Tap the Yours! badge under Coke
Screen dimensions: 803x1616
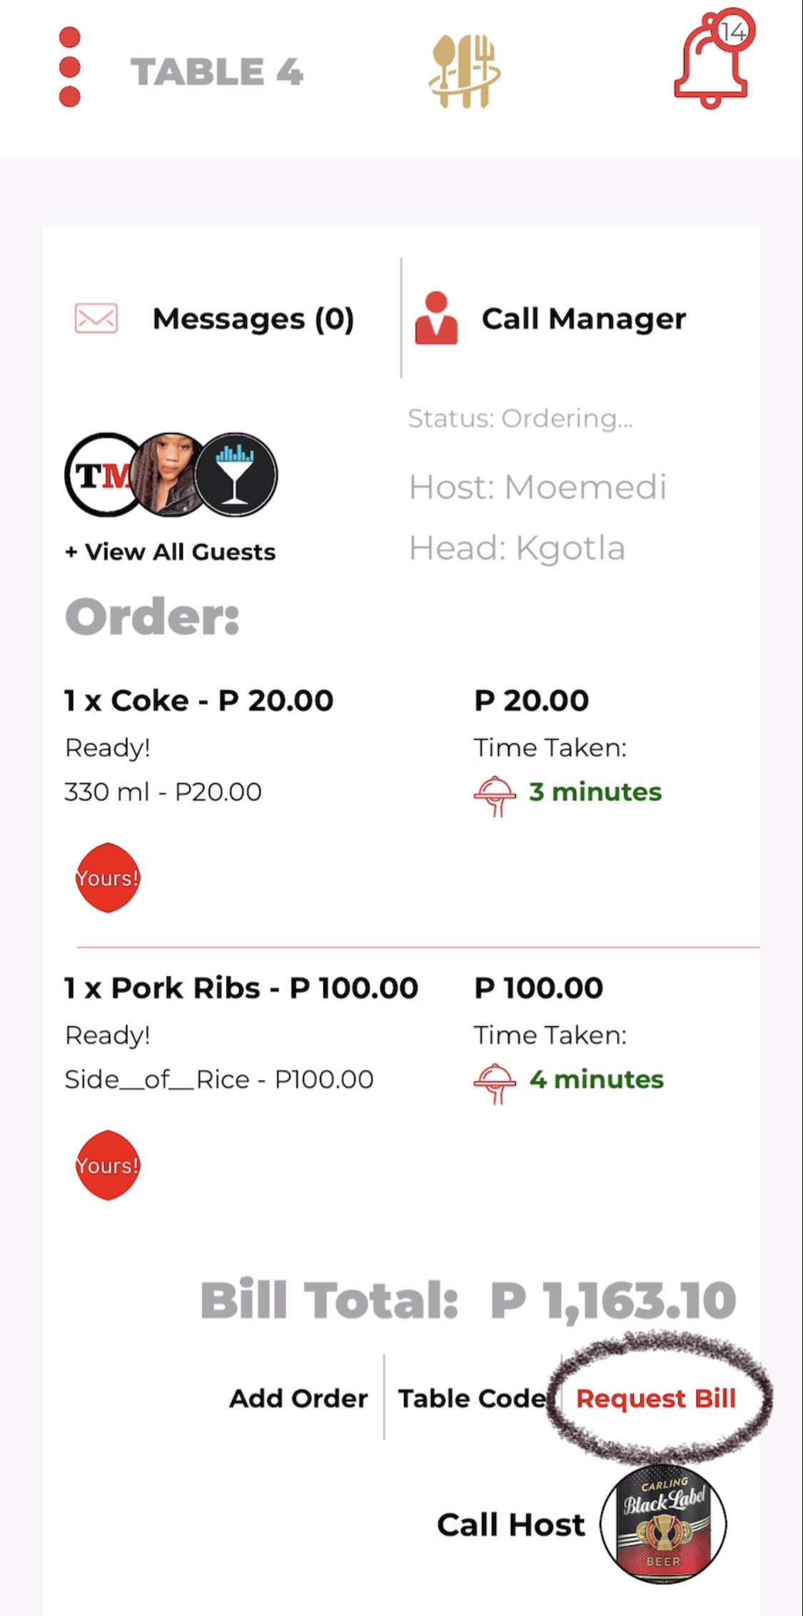tap(108, 878)
